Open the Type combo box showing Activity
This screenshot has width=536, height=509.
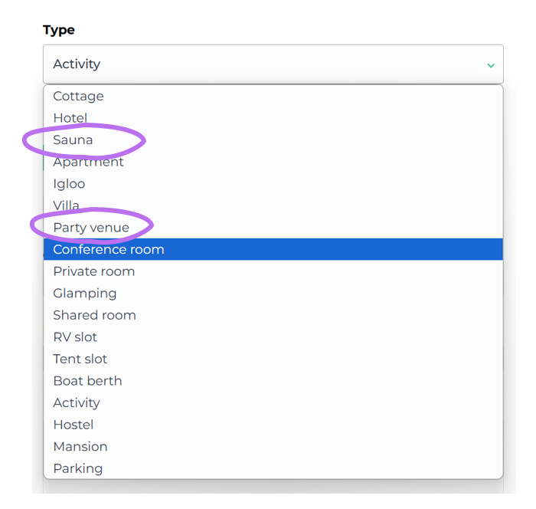(260, 64)
